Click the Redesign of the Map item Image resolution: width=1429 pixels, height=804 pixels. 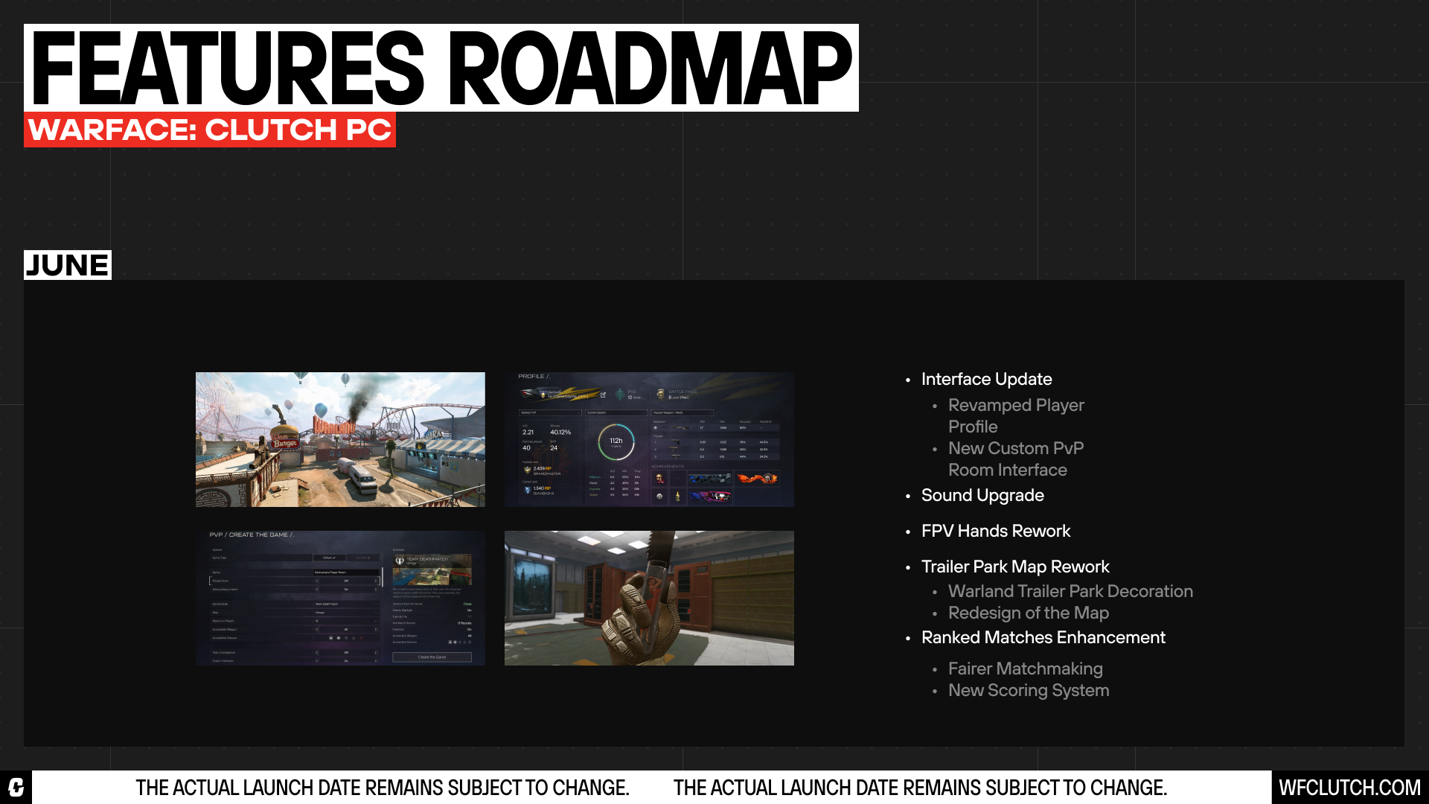pyautogui.click(x=1029, y=613)
